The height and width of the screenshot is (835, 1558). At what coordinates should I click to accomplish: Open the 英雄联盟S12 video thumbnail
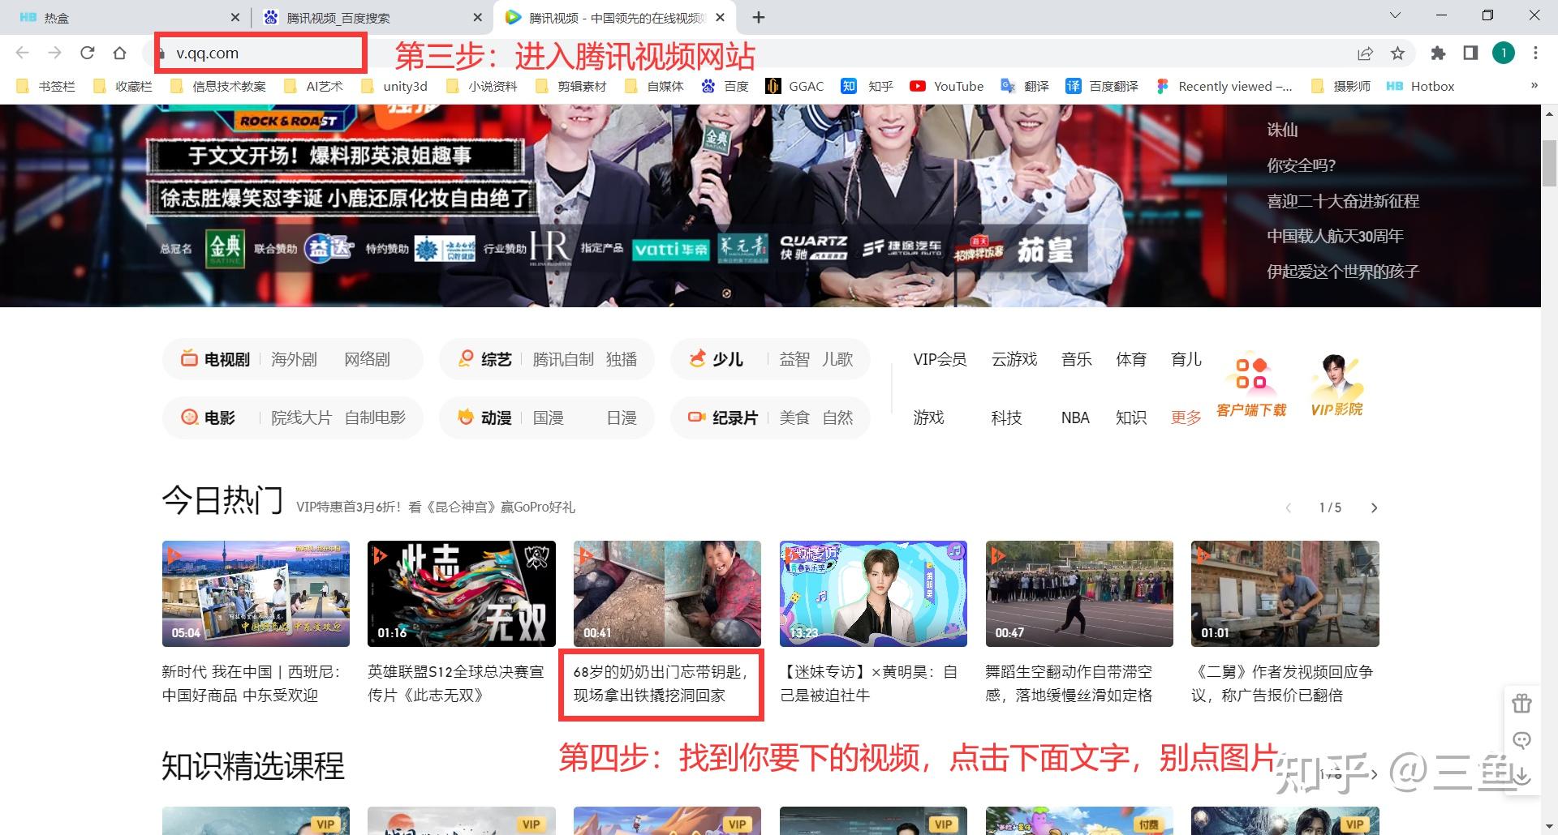click(x=462, y=593)
